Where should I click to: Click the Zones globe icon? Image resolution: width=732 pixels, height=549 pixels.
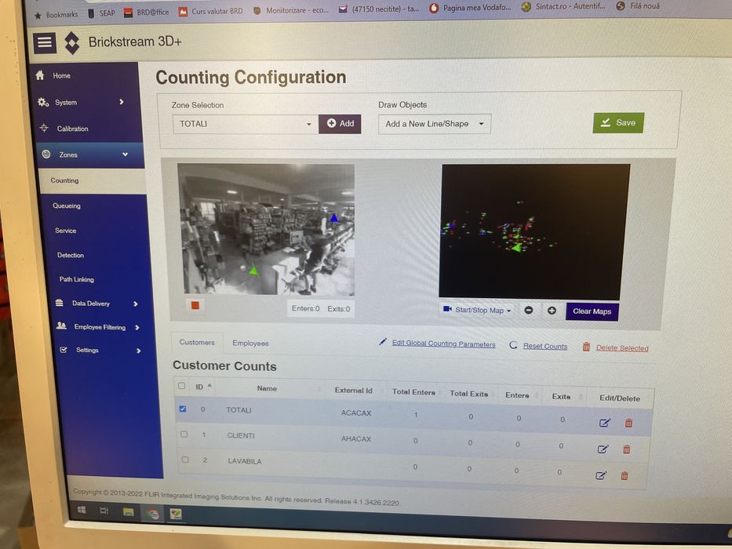[x=46, y=154]
